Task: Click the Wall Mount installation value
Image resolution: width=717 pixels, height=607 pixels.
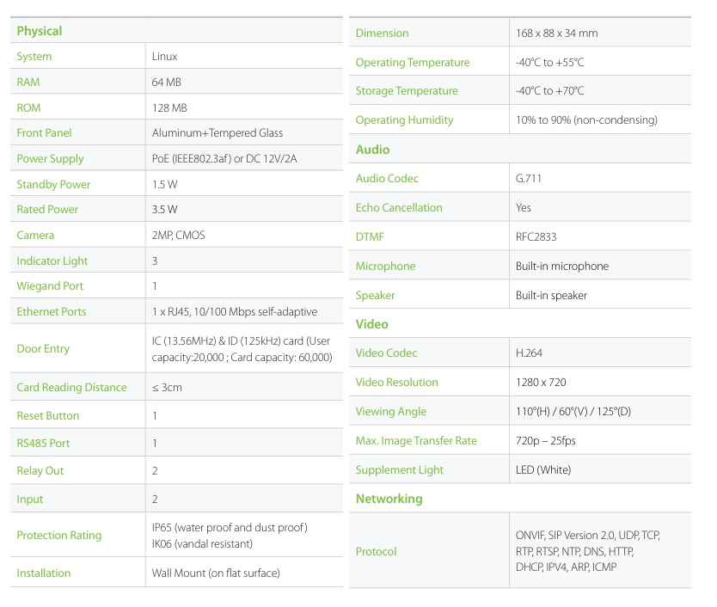Action: [x=216, y=573]
